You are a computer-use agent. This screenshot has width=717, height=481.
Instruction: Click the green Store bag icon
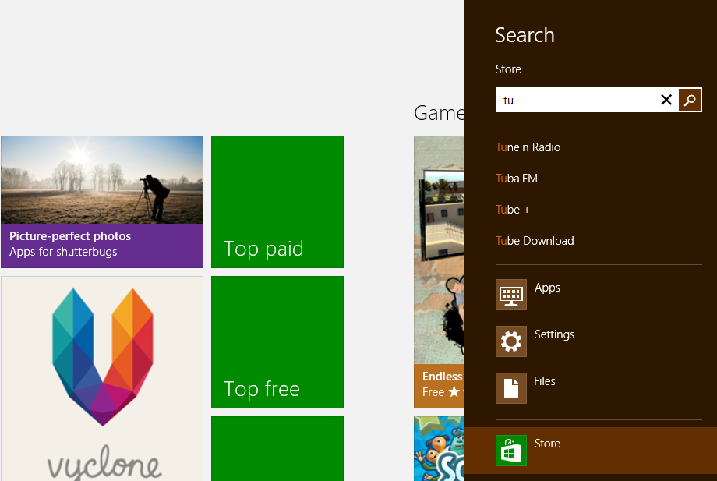point(511,451)
